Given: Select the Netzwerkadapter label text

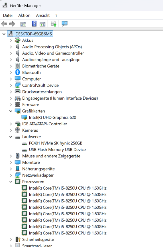Looking at the screenshot, I should 38,175.
